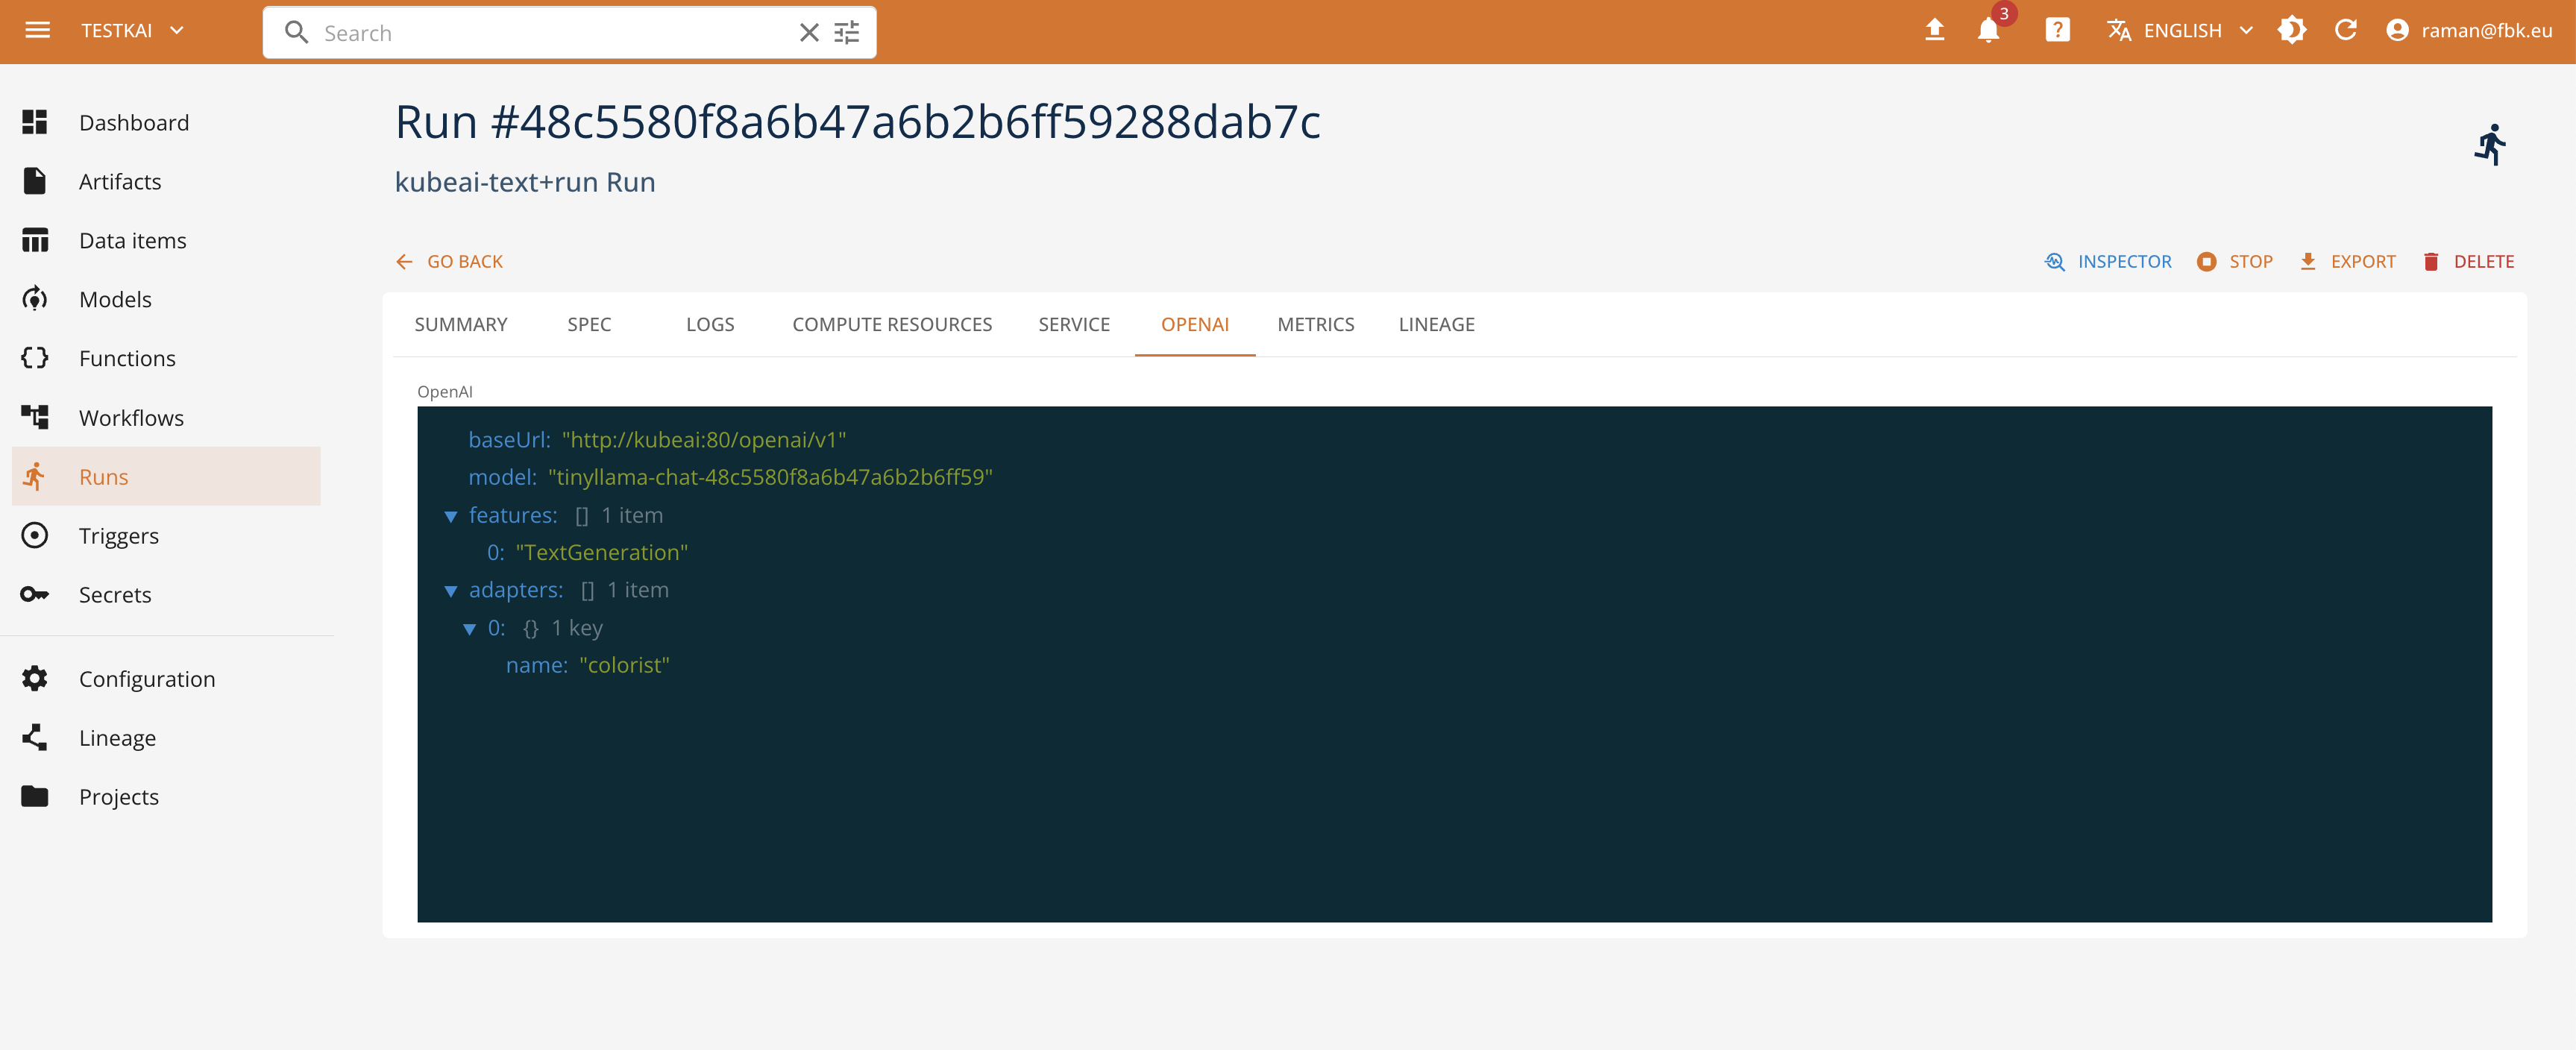2576x1050 pixels.
Task: Open the ENGLISH language dropdown
Action: (2182, 31)
